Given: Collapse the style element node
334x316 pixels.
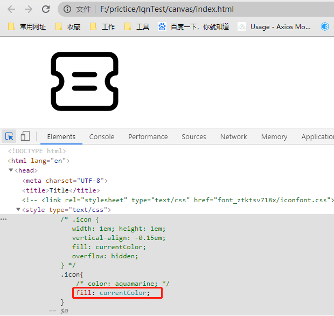Looking at the screenshot, I should pos(18,210).
